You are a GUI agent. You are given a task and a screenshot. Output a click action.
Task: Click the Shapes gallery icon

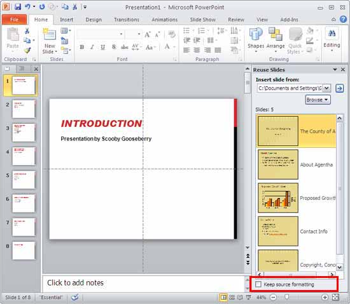pyautogui.click(x=256, y=34)
